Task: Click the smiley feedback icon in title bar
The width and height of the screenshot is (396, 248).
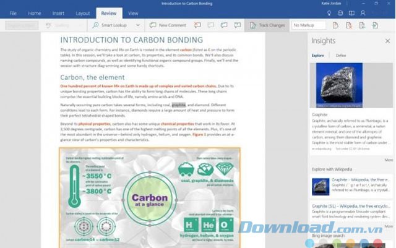Action: pos(338,12)
